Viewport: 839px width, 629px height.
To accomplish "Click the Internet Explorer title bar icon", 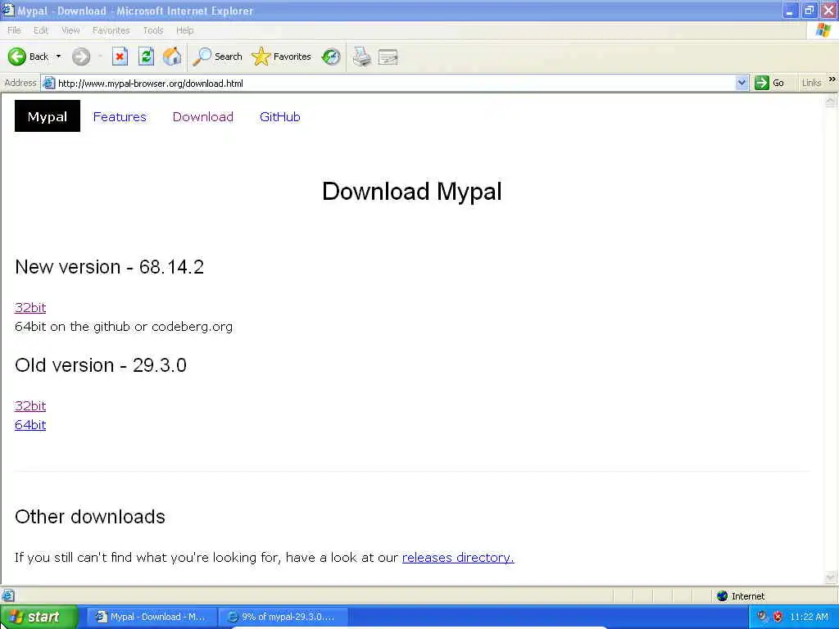I will [x=7, y=10].
